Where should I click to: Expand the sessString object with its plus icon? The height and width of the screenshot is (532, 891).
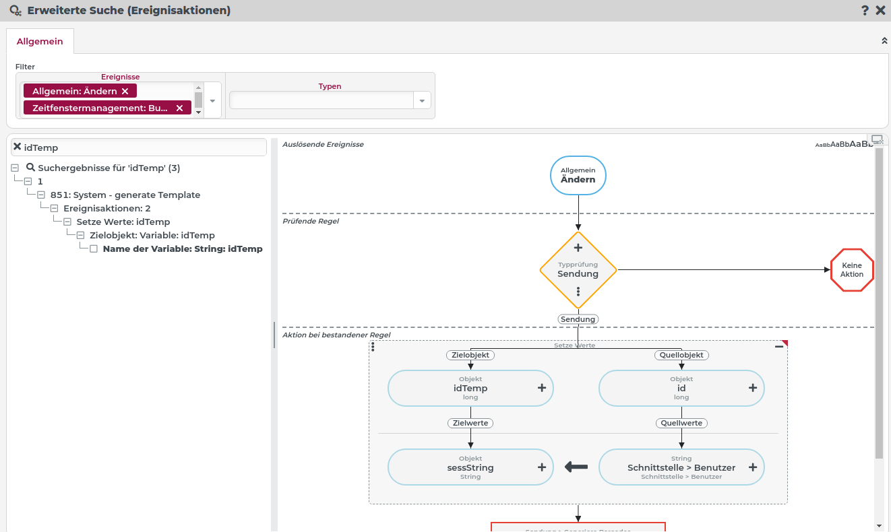pos(542,467)
